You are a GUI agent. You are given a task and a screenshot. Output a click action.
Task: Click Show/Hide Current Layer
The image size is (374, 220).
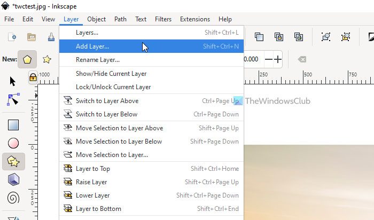click(x=151, y=73)
